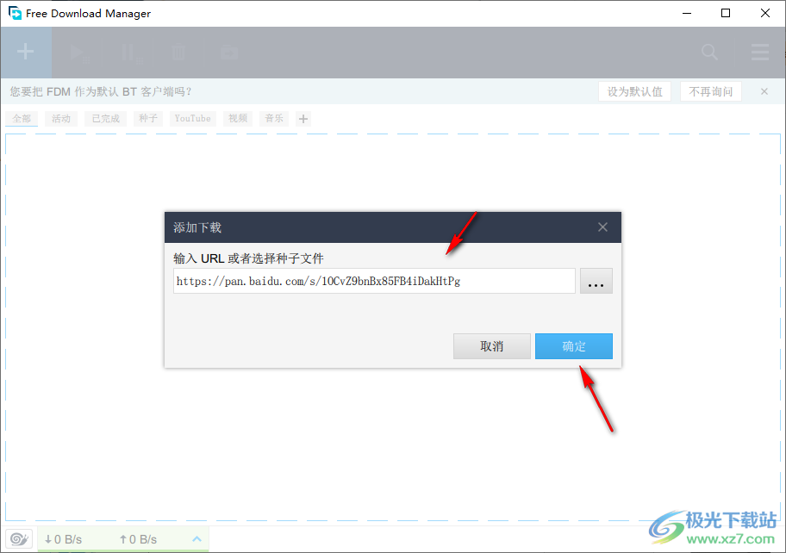Screen dimensions: 786x553
Task: Click the plus icon to add download
Action: pyautogui.click(x=26, y=52)
